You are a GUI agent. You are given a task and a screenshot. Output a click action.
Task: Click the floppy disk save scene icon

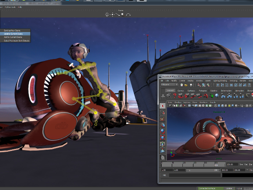tap(191, 85)
